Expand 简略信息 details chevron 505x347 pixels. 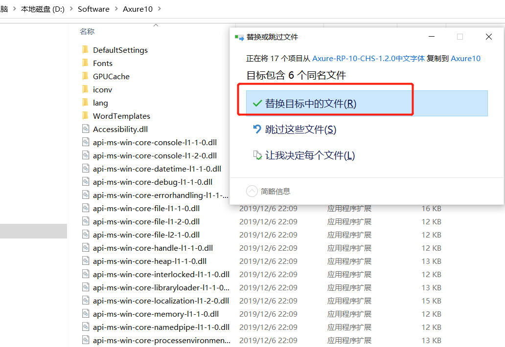(x=252, y=191)
